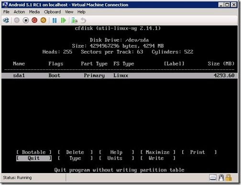241x185 pixels.
Task: Click the Heads: 255 text
Action: pos(57,52)
